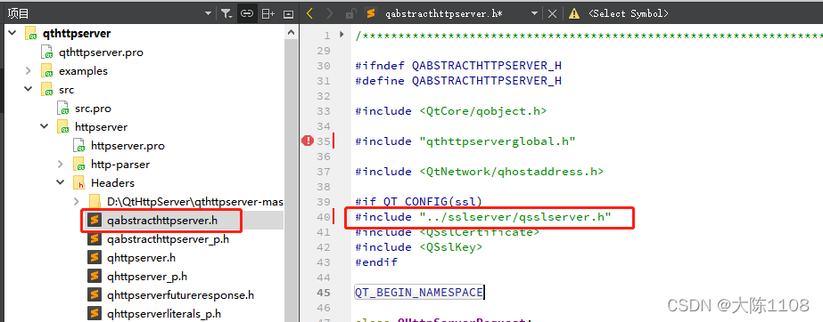Click the #endif line 43
Viewport: 823px width, 322px height.
click(x=376, y=262)
